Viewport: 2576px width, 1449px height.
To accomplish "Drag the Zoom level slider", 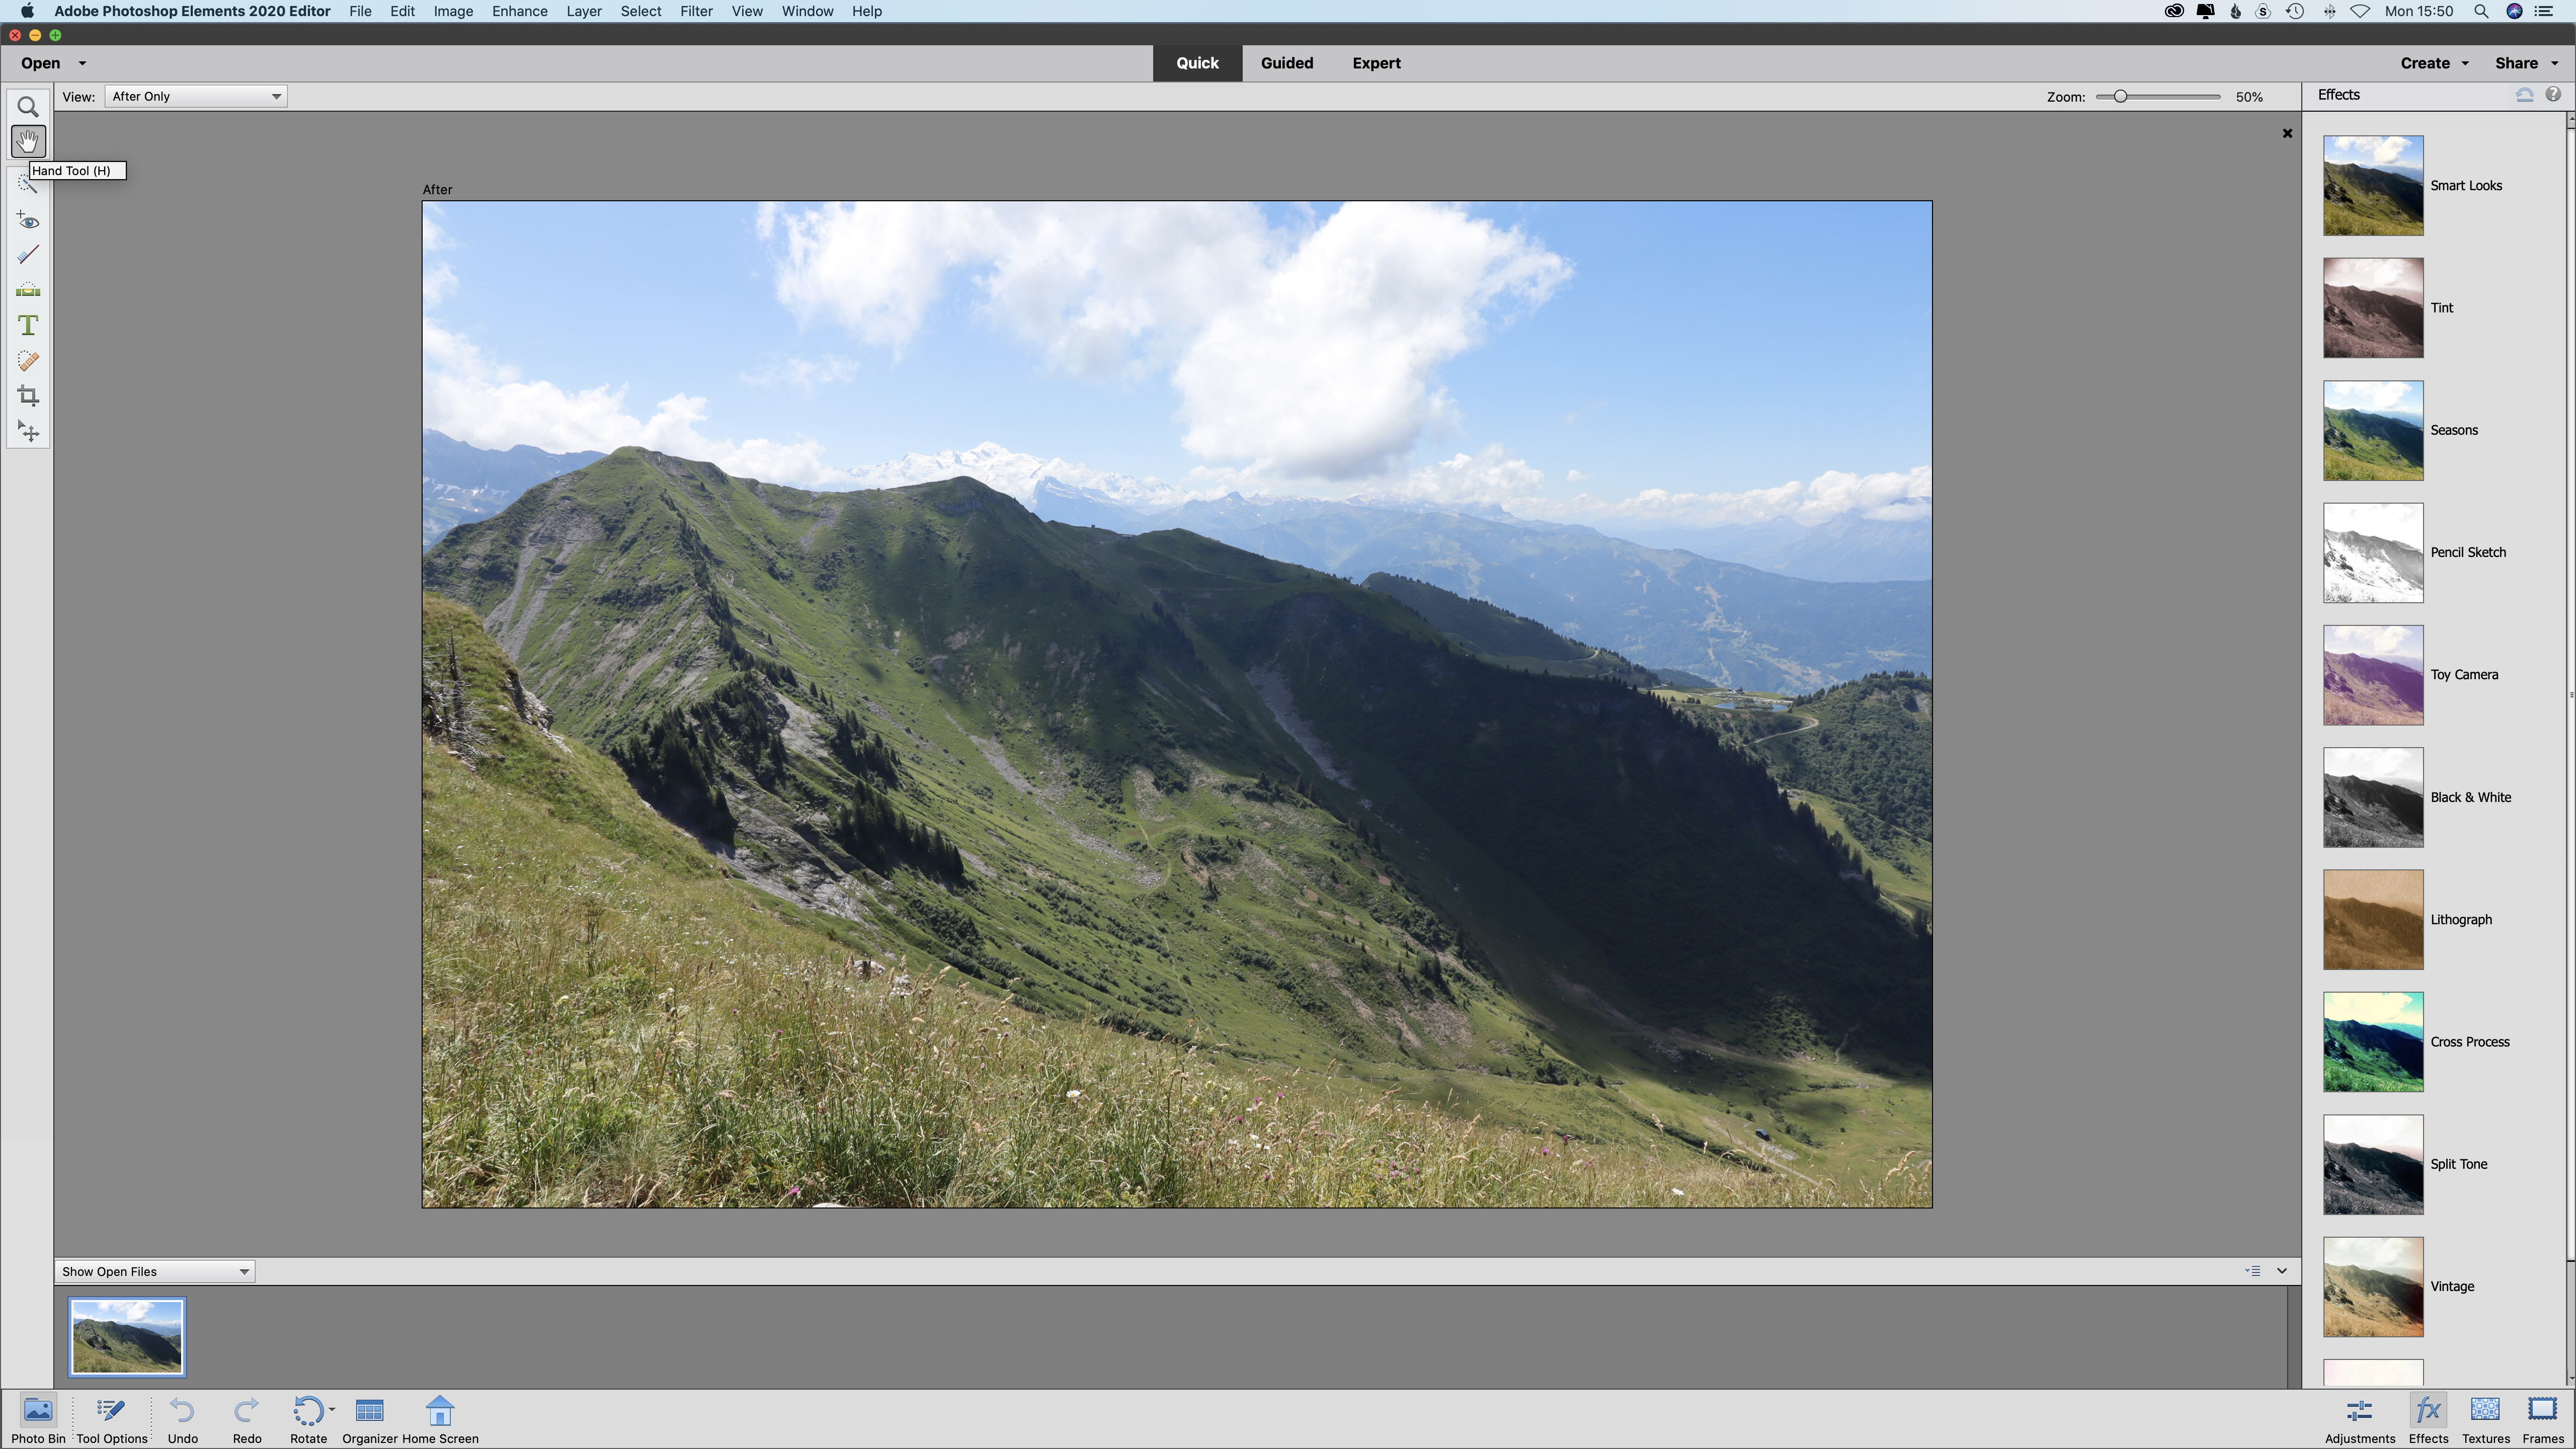I will 2120,96.
